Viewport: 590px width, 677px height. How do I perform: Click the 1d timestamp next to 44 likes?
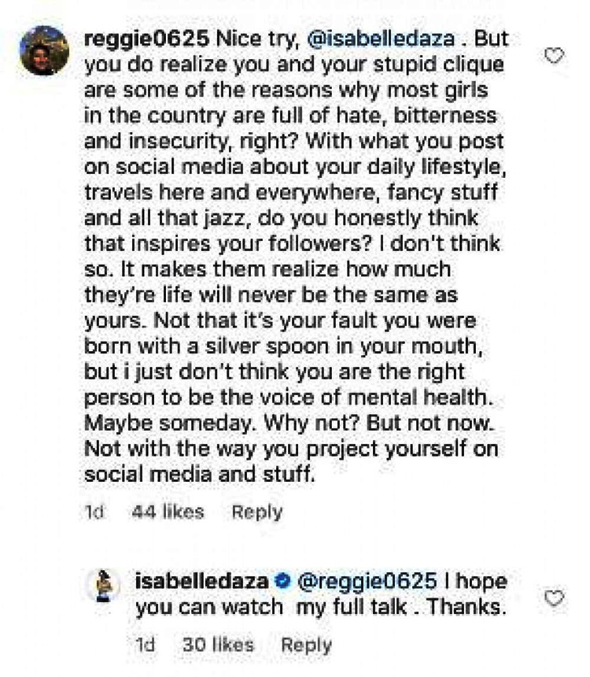pos(94,512)
